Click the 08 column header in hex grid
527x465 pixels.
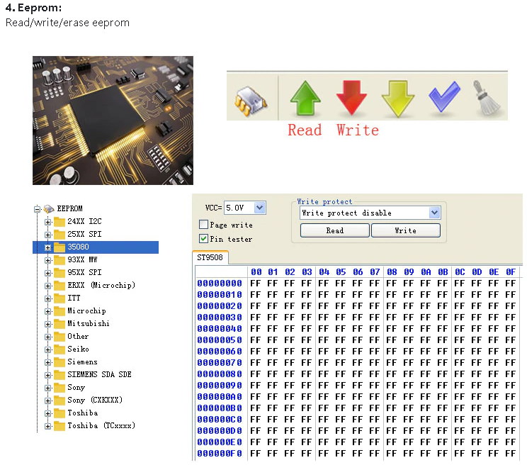point(392,272)
